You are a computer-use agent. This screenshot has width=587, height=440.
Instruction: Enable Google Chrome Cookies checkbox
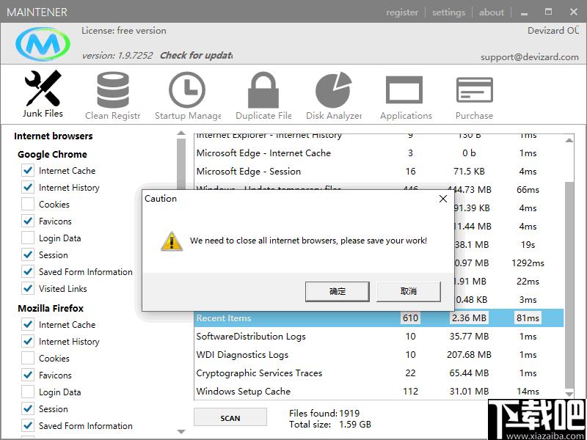pyautogui.click(x=28, y=205)
